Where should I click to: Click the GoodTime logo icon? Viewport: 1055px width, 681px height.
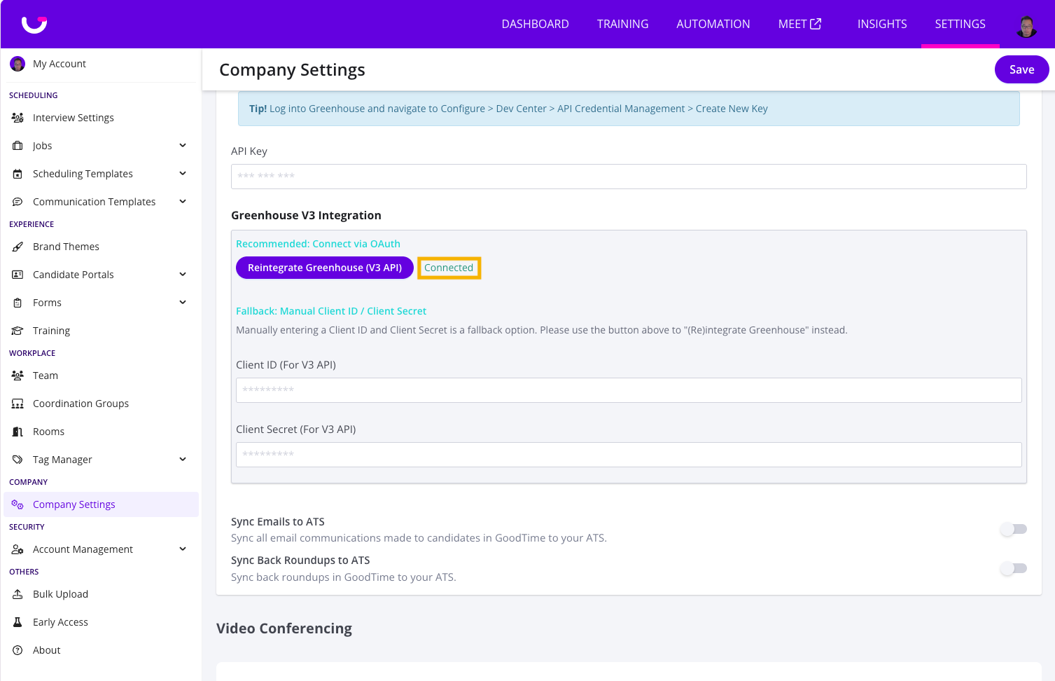tap(34, 25)
